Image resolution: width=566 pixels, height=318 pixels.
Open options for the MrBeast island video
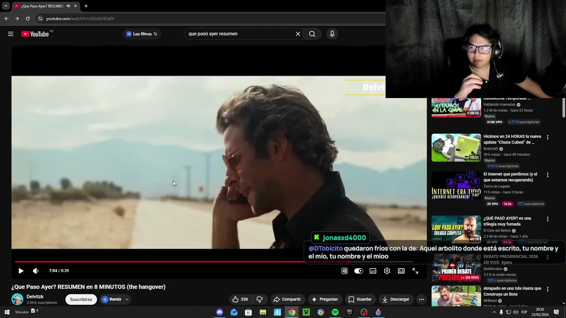pos(547,289)
